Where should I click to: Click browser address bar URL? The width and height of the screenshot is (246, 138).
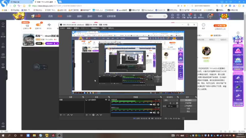click(57, 6)
